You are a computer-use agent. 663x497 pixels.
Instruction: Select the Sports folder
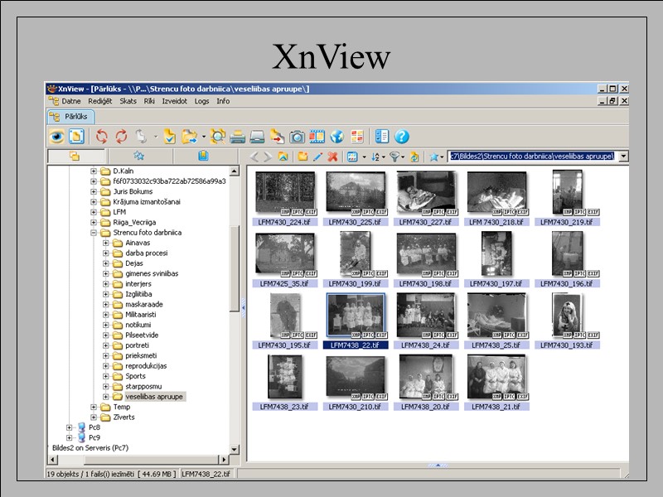(135, 376)
